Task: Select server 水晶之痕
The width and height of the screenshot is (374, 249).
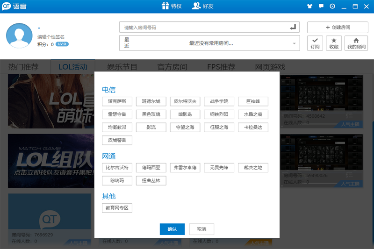Action: pyautogui.click(x=253, y=114)
